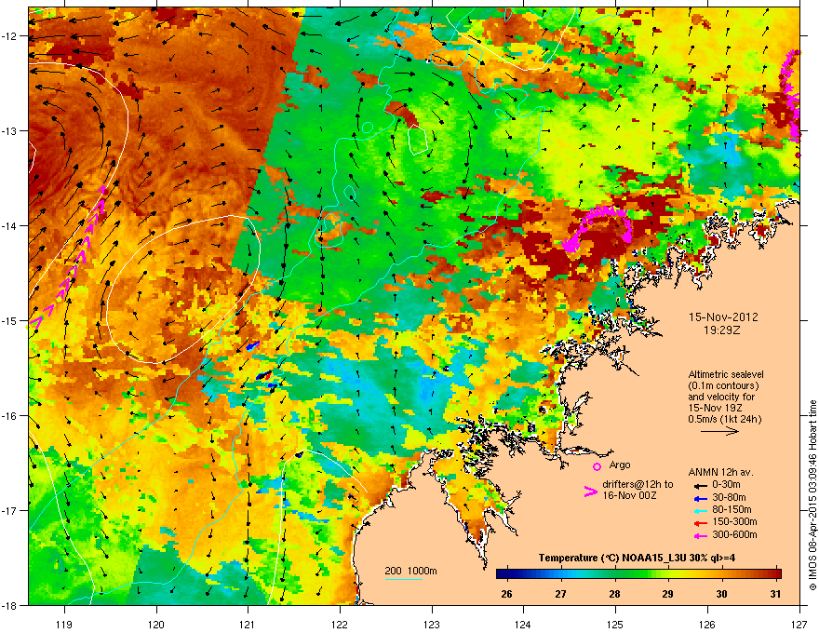
Task: Click the longitude axis label '119'
Action: [x=65, y=625]
